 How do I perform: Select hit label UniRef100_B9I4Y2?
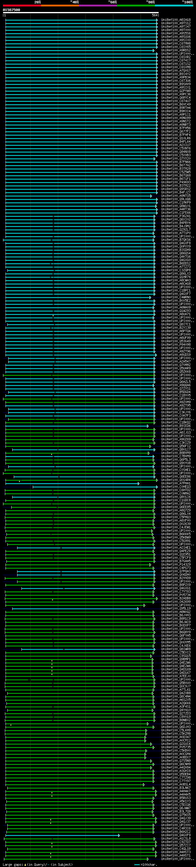coord(176,74)
